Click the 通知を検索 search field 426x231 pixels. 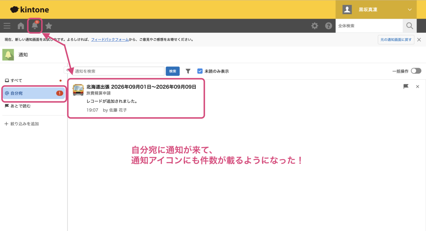(119, 71)
